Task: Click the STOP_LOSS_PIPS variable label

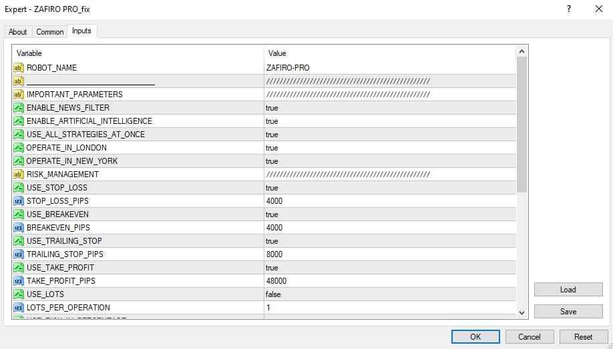Action: (x=57, y=201)
